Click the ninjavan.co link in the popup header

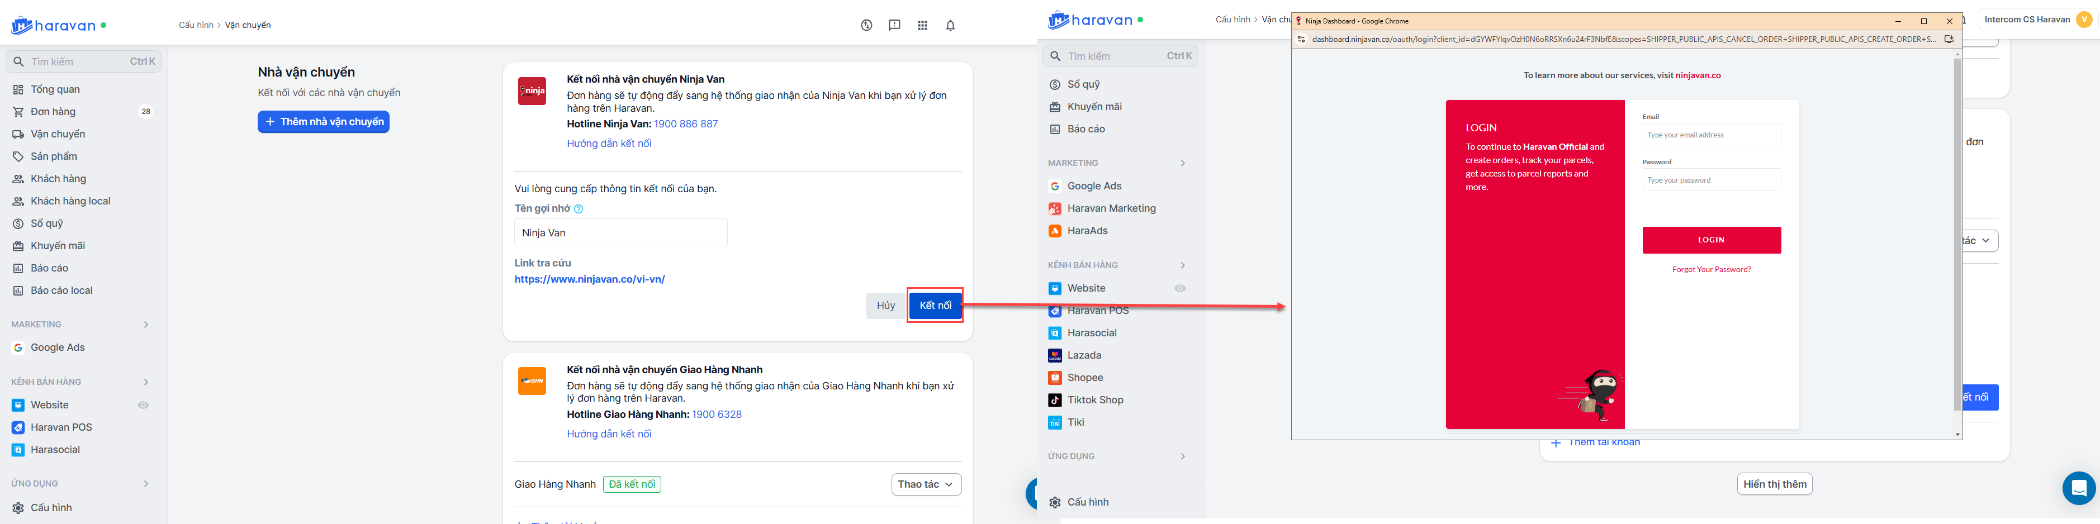(x=1698, y=75)
